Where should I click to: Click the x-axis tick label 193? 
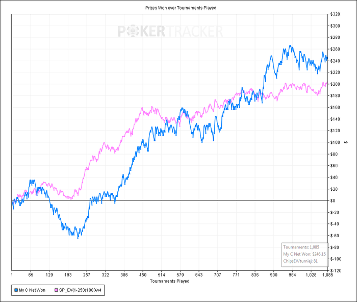68,275
